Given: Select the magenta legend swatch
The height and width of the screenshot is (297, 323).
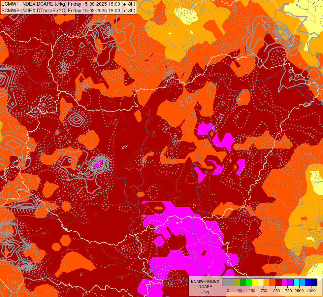Looking at the screenshot, I should (284, 282).
